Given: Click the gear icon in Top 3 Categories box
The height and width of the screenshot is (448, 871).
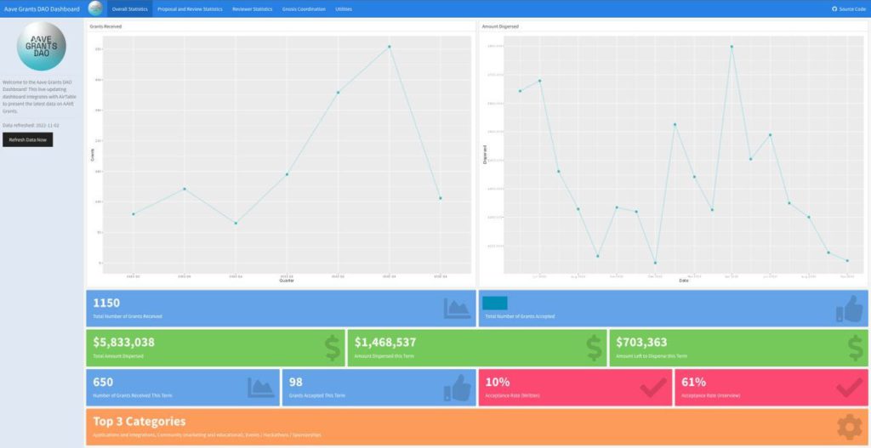Looking at the screenshot, I should [x=850, y=427].
